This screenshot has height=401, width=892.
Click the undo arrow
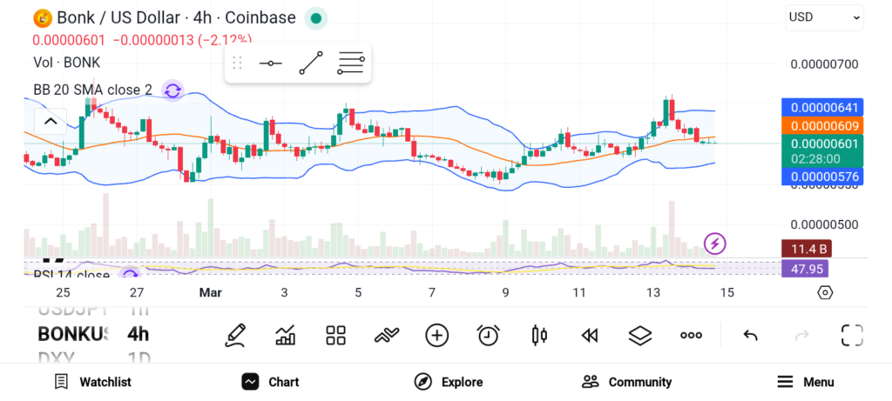point(750,335)
